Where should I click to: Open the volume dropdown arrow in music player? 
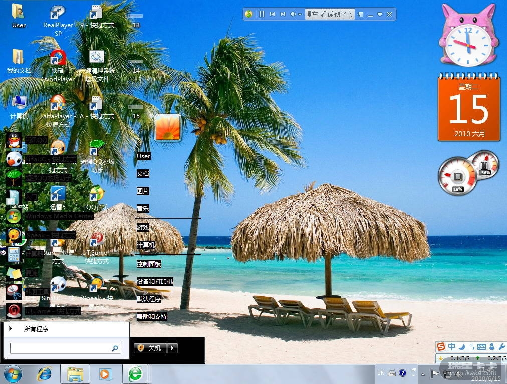300,15
